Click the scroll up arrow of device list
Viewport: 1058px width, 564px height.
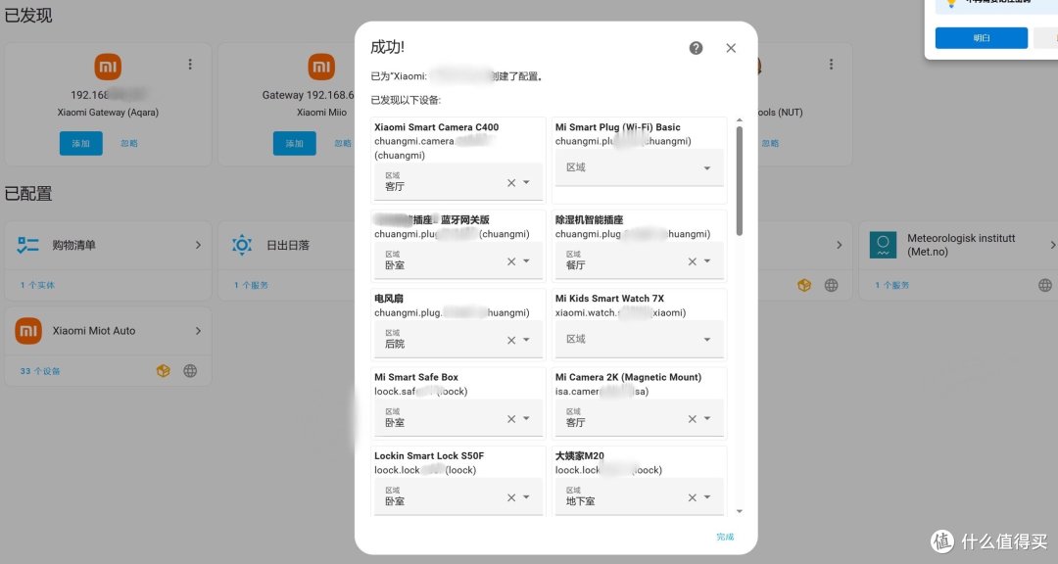point(740,120)
